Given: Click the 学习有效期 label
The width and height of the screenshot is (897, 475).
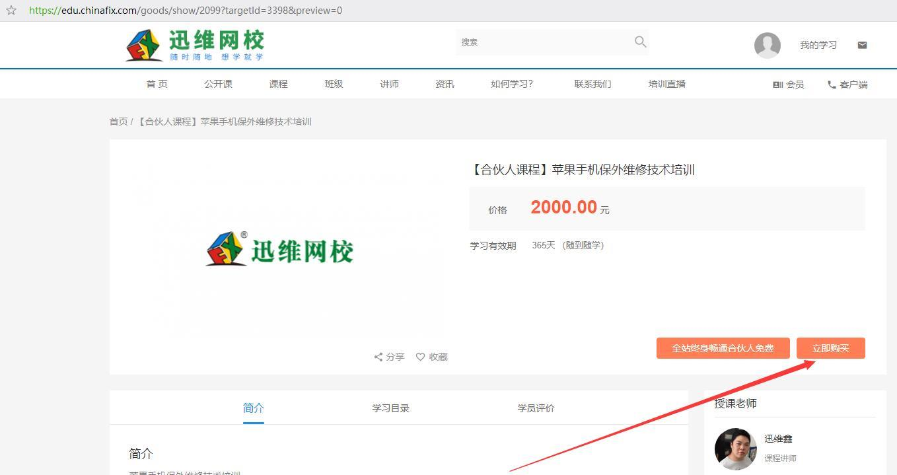Looking at the screenshot, I should point(493,246).
